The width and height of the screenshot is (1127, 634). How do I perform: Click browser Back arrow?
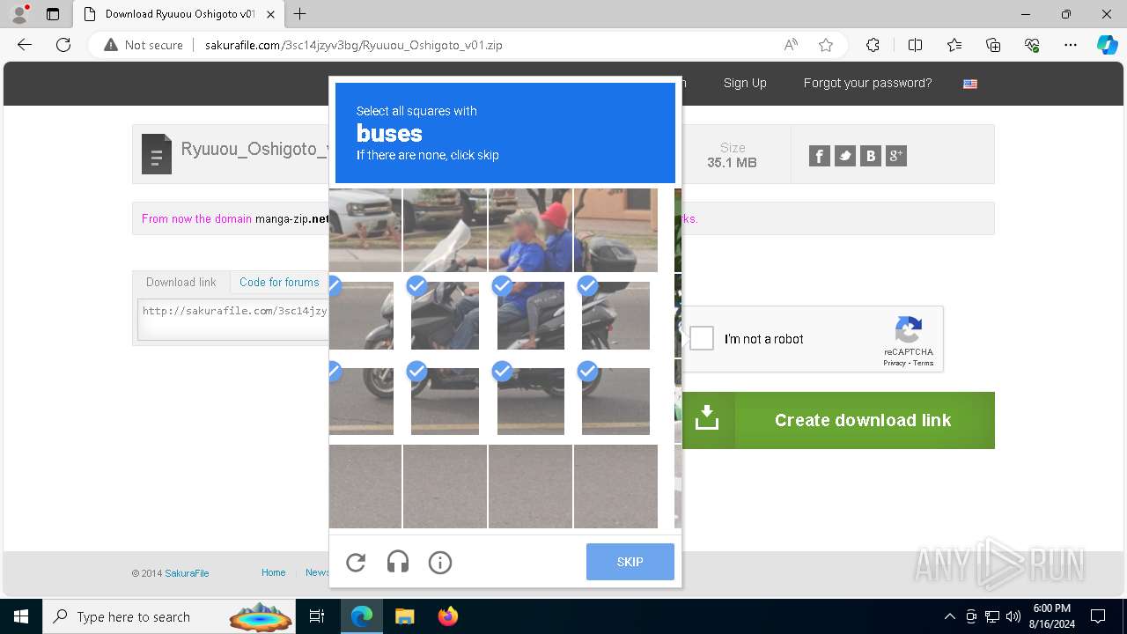25,45
